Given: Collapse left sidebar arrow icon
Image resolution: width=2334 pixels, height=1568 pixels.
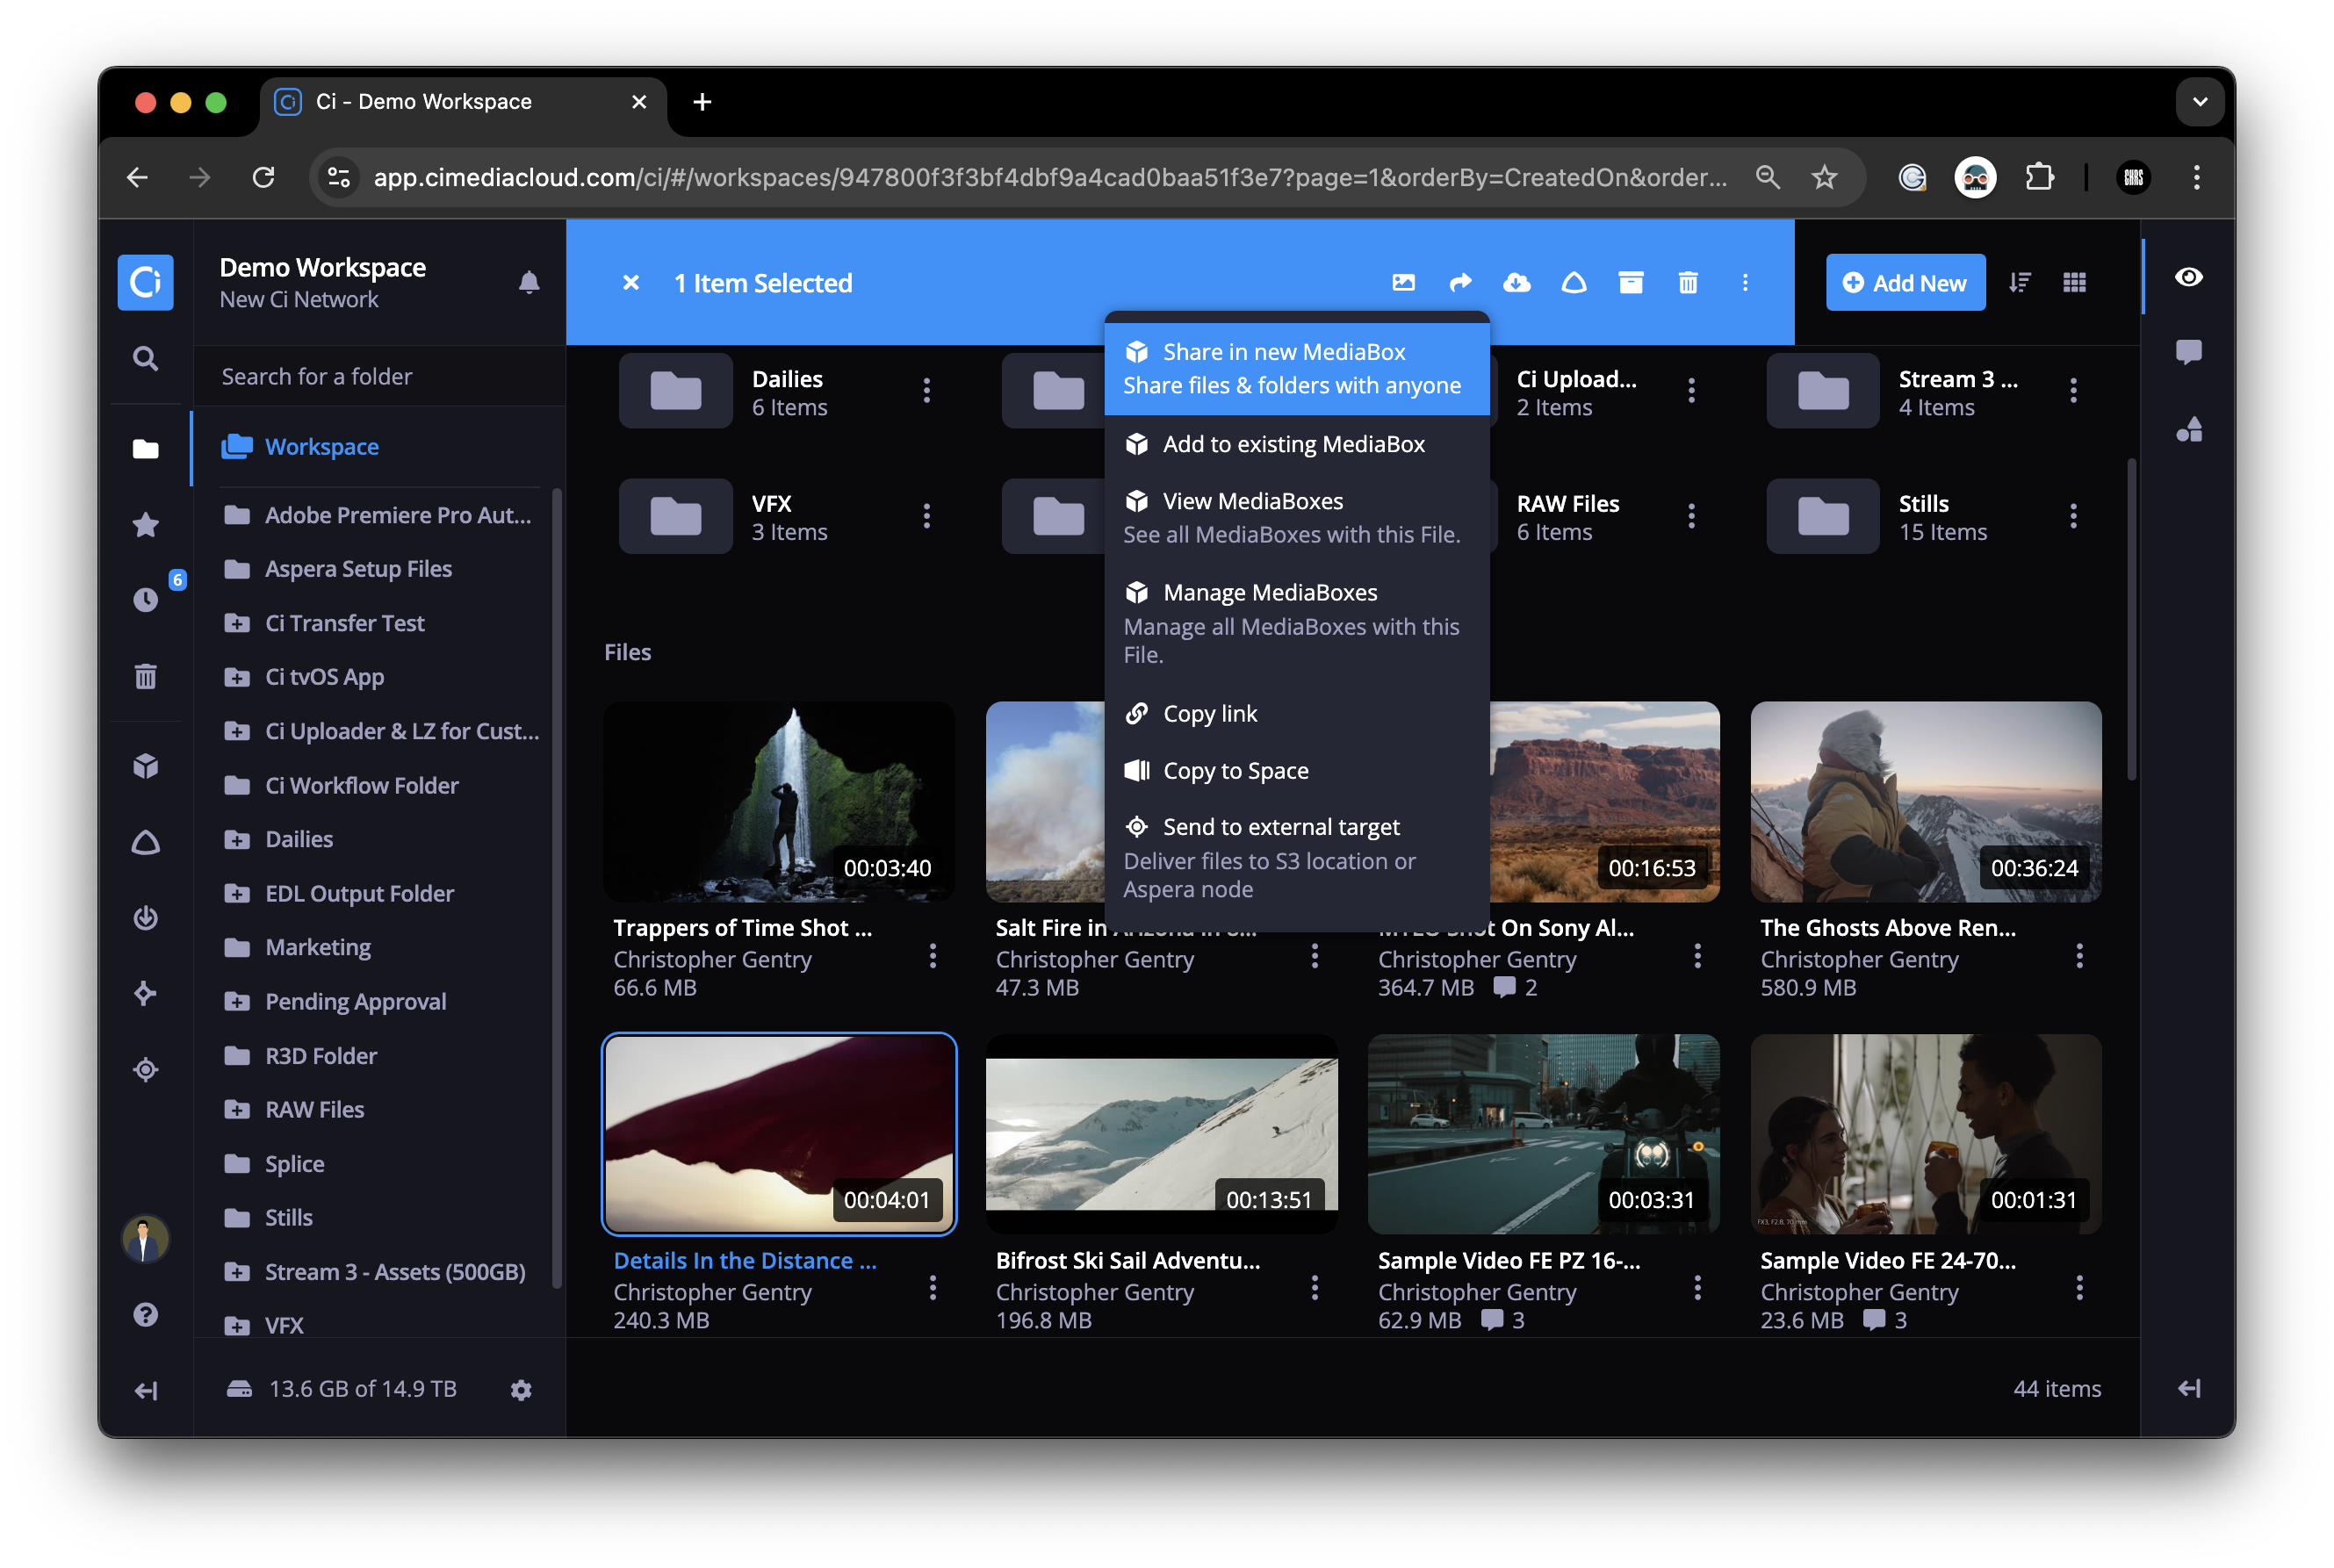Looking at the screenshot, I should tap(146, 1390).
